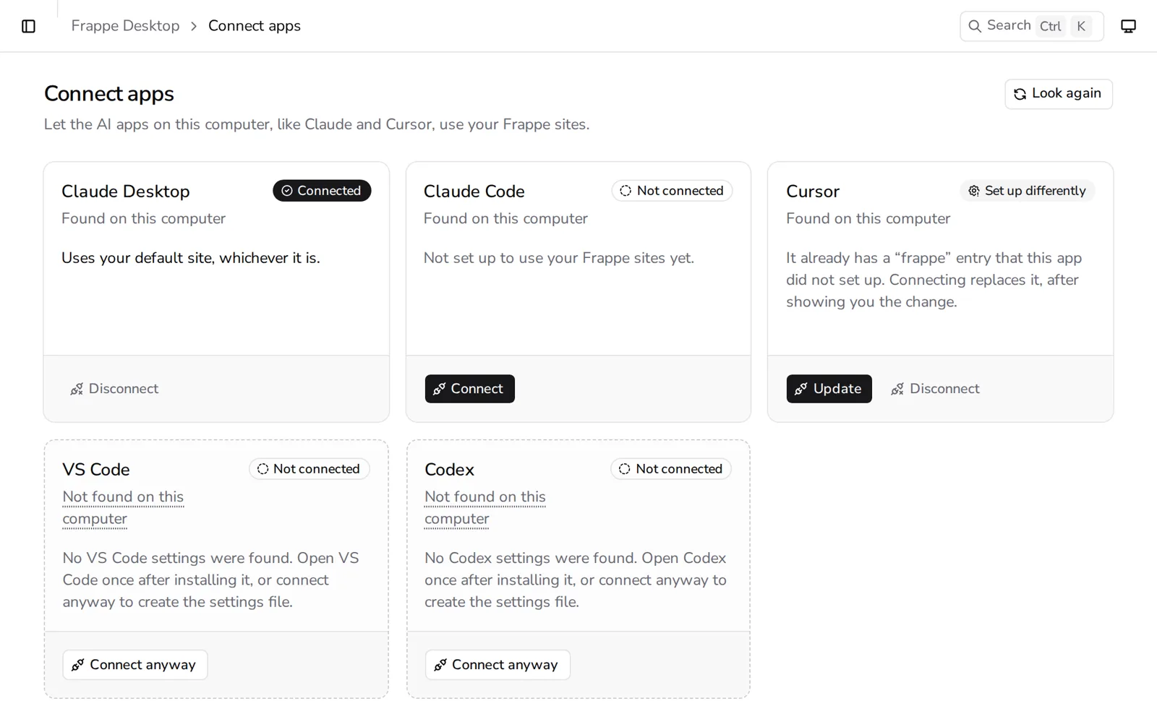Toggle the sidebar panel icon
Image resolution: width=1157 pixels, height=701 pixels.
coord(28,26)
